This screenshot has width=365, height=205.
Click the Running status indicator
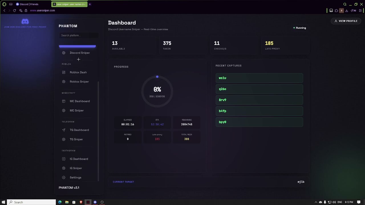pyautogui.click(x=300, y=28)
